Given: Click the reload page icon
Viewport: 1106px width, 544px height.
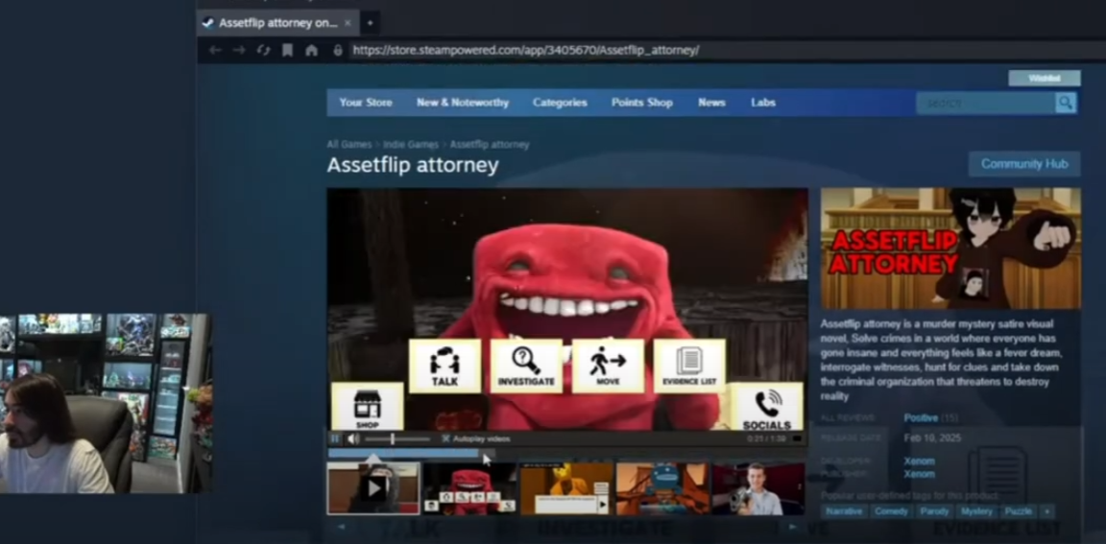Looking at the screenshot, I should 263,50.
